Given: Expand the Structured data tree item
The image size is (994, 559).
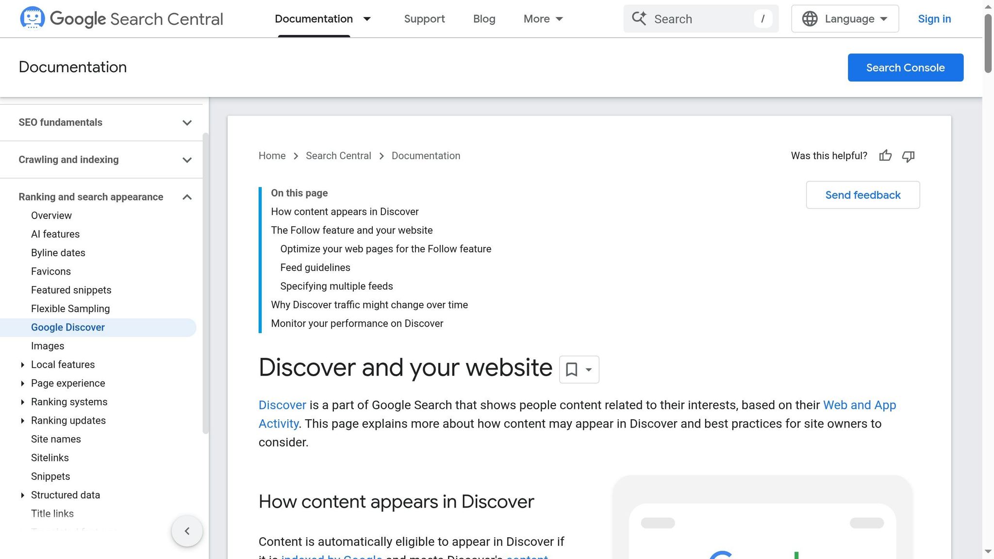Looking at the screenshot, I should click(22, 495).
